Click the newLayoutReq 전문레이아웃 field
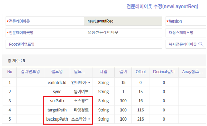Image resolution: width=207 pixels, height=126 pixels. (123, 21)
